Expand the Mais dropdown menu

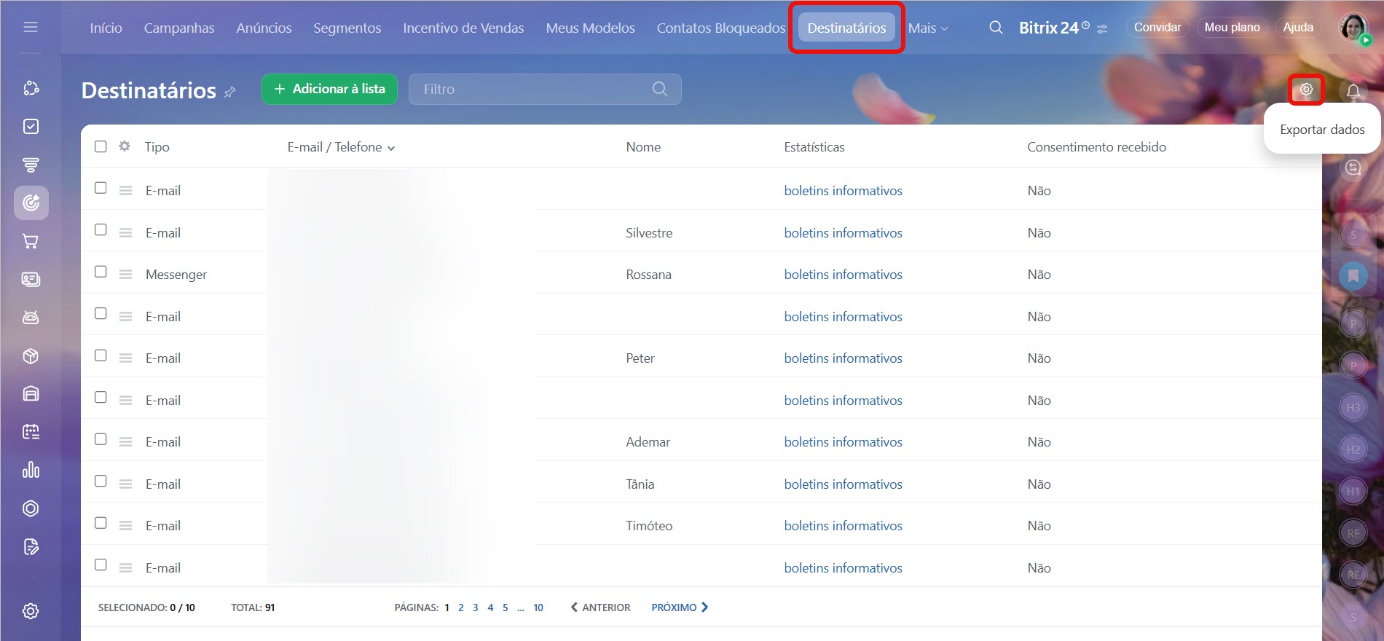[x=927, y=28]
